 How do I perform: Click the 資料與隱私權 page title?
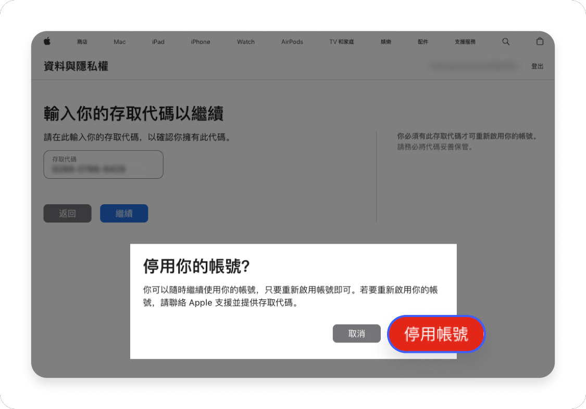tap(76, 67)
